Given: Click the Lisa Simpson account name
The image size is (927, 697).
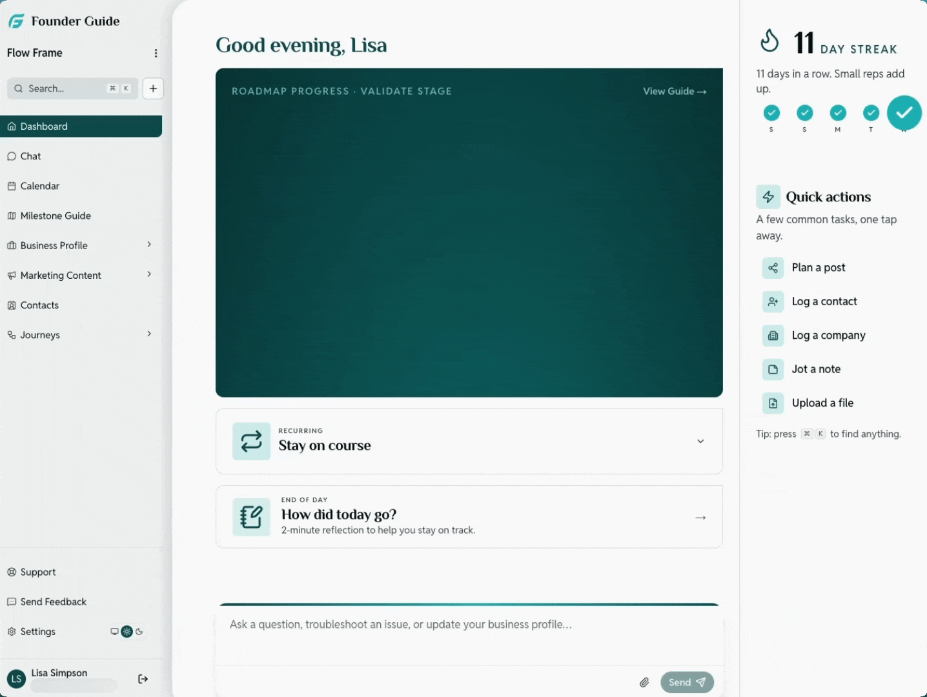Looking at the screenshot, I should tap(59, 672).
